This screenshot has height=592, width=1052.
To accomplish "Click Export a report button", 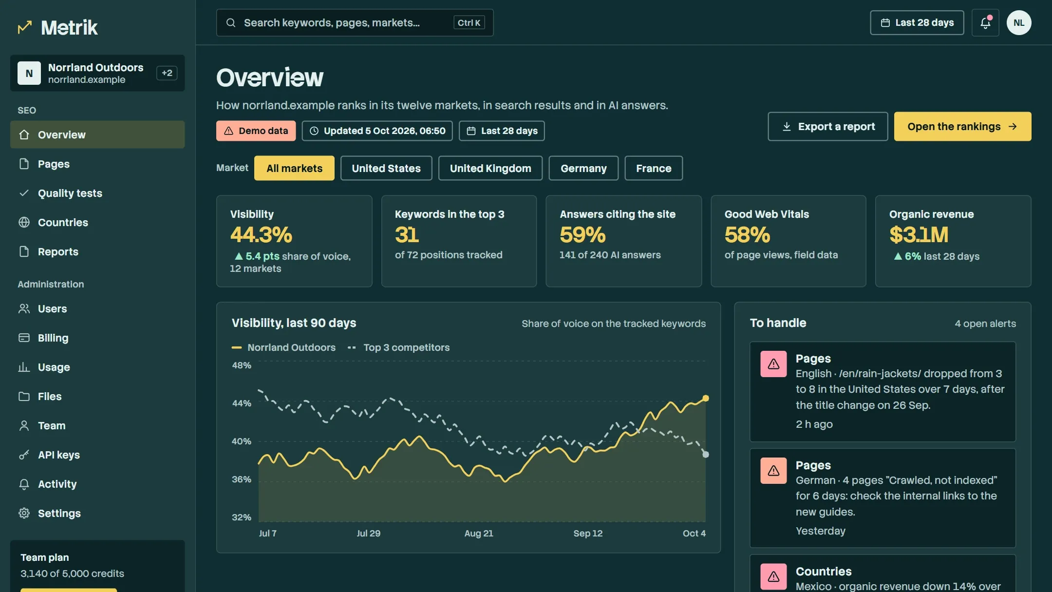I will pyautogui.click(x=828, y=127).
